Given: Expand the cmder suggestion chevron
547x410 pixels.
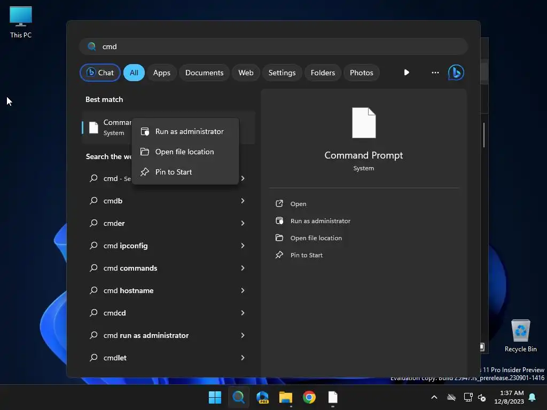Looking at the screenshot, I should tap(243, 223).
